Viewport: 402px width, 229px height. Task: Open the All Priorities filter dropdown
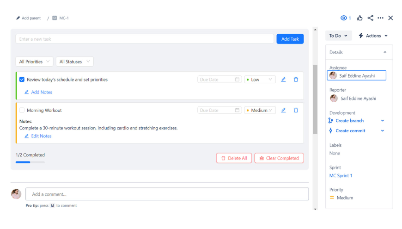click(x=34, y=62)
